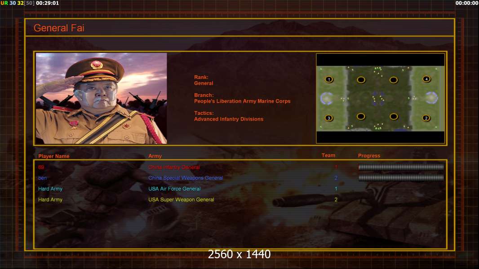The width and height of the screenshot is (479, 269).
Task: Click People's Liberation Army Marine Corps text
Action: [x=242, y=101]
